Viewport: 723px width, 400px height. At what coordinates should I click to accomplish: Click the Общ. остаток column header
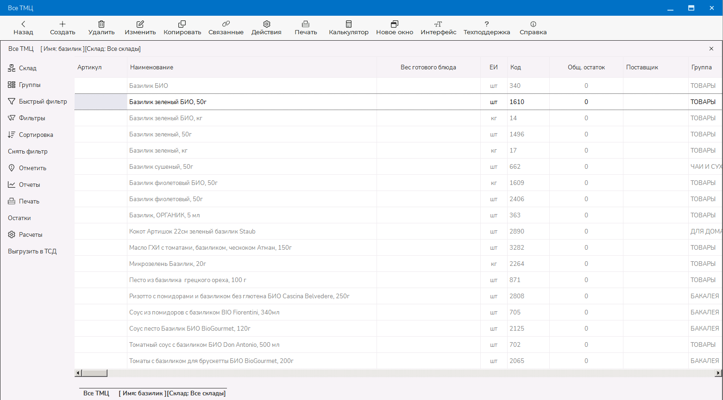coord(586,67)
